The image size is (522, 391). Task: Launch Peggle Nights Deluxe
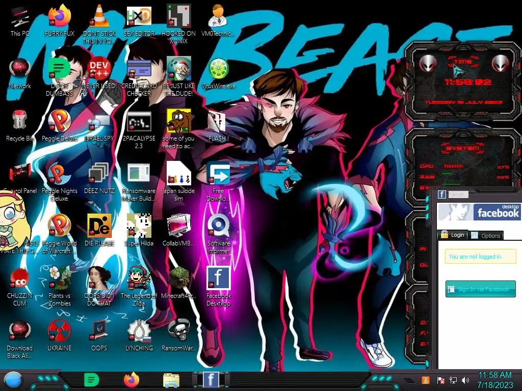pyautogui.click(x=59, y=182)
